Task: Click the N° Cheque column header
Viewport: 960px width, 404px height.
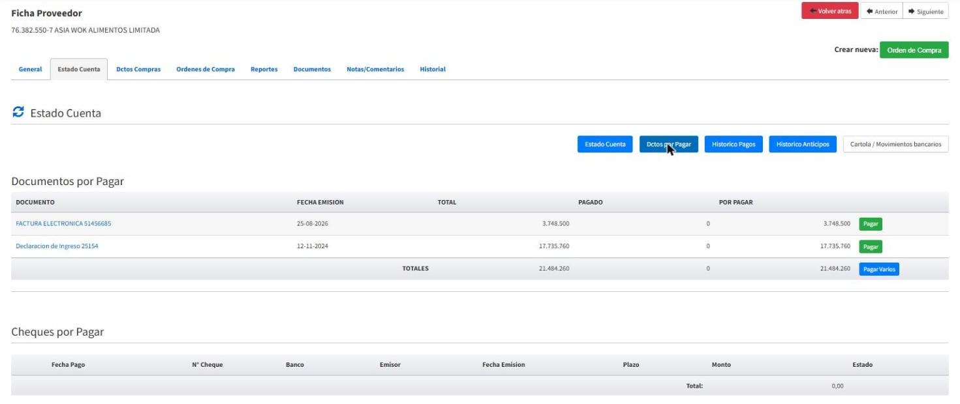Action: click(207, 365)
